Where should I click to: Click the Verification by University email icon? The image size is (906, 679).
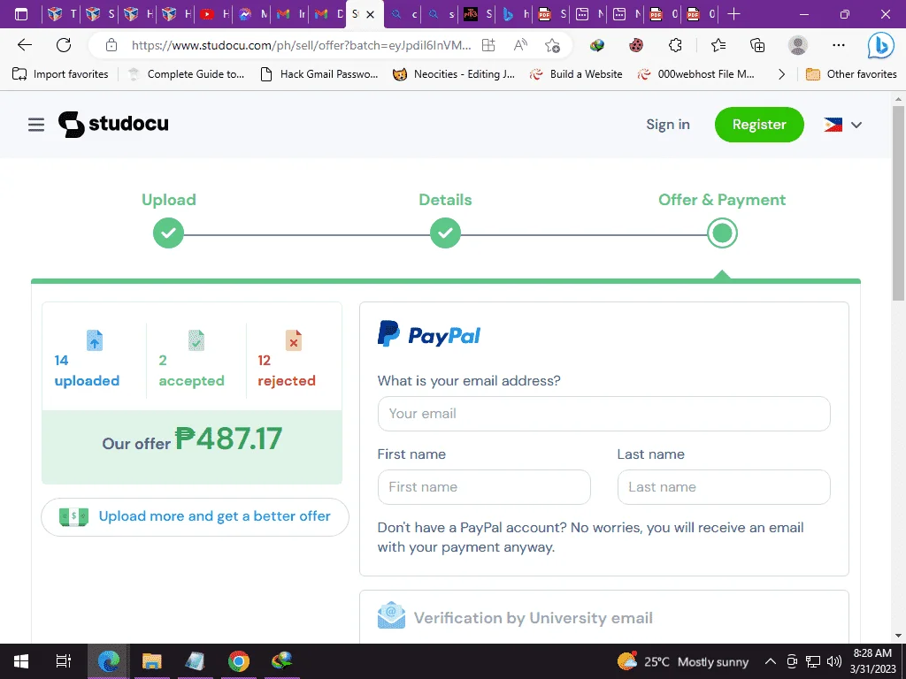[391, 616]
